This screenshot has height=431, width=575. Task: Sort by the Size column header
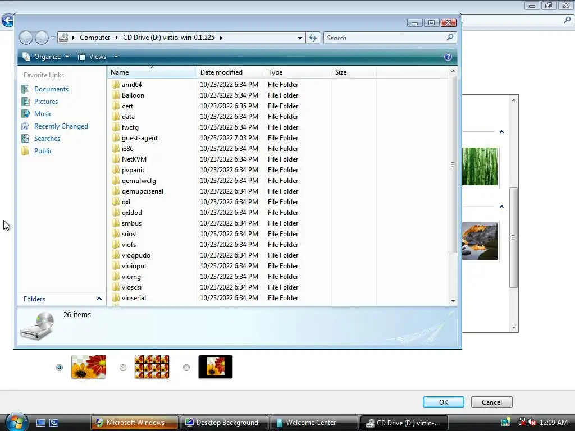[x=354, y=72]
